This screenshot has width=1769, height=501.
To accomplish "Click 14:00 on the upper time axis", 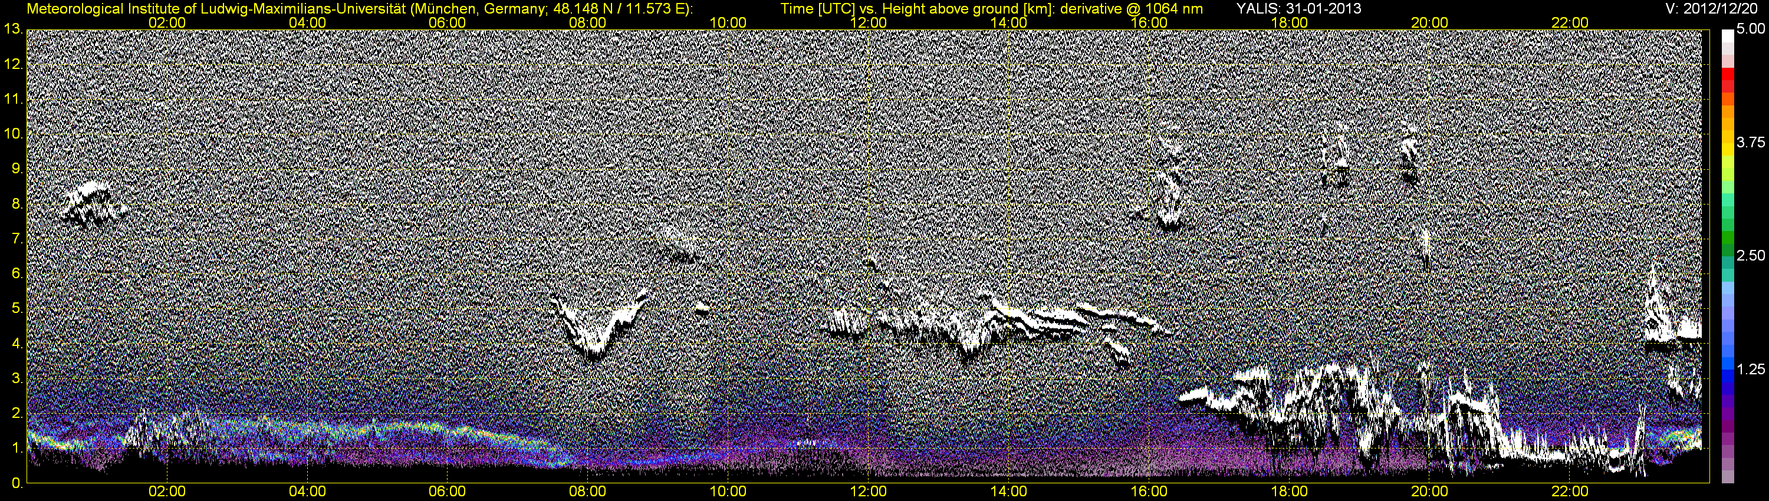I will click(x=1009, y=22).
